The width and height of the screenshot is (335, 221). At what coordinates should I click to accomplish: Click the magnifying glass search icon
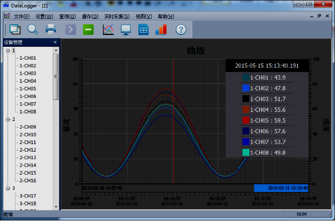pos(32,30)
